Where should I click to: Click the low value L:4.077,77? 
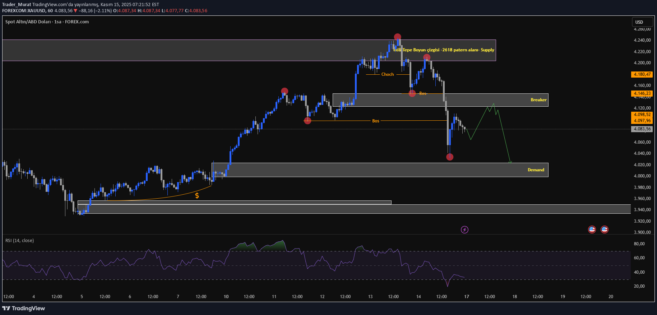pos(173,11)
